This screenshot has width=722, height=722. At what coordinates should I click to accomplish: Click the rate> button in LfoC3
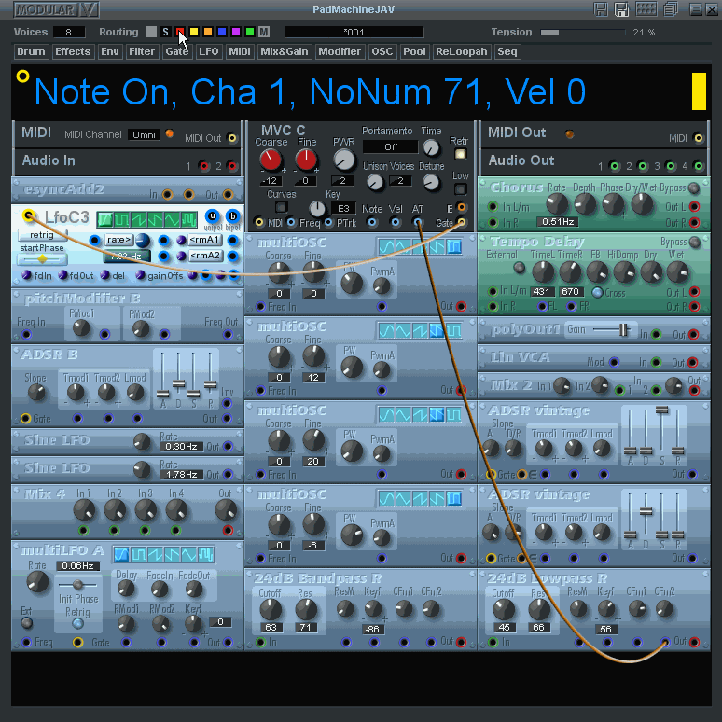click(118, 240)
